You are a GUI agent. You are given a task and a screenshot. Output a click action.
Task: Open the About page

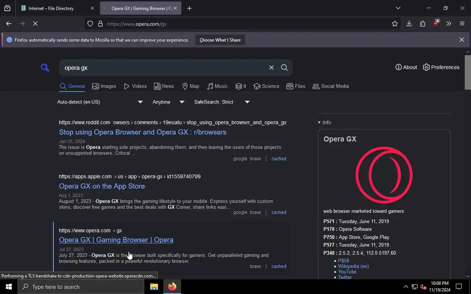pyautogui.click(x=406, y=67)
